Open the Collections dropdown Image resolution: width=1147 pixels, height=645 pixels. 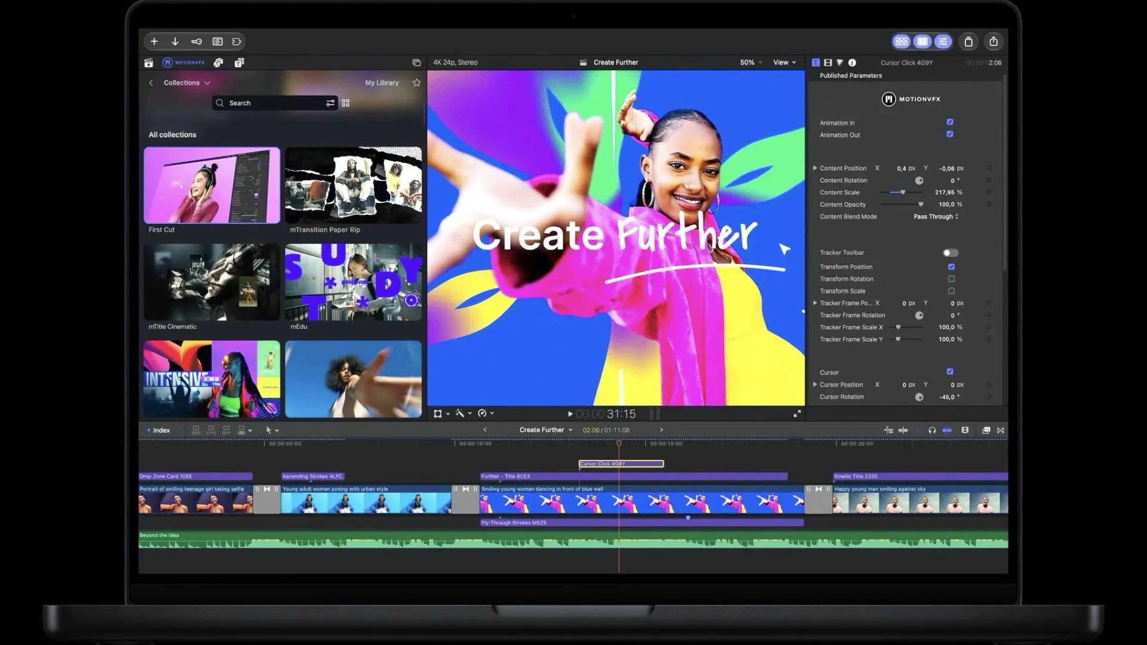tap(187, 83)
